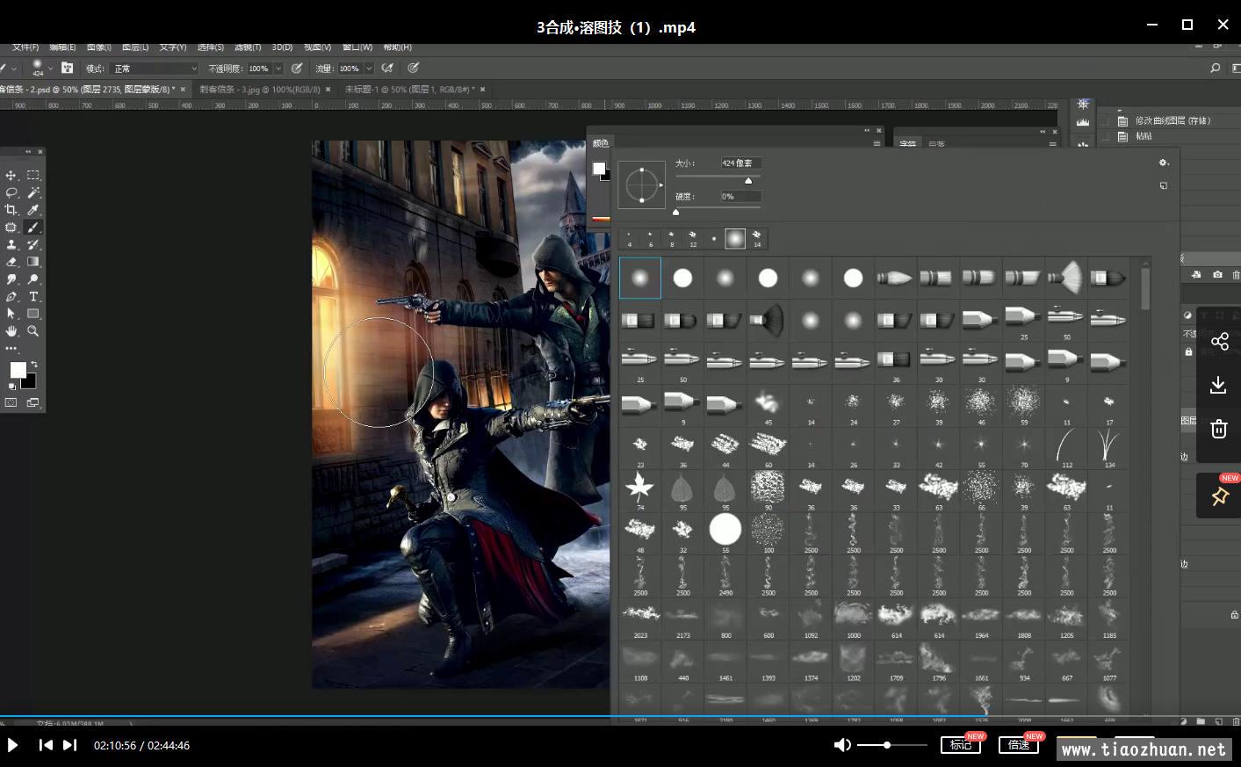Click the 标记 marker button
1241x767 pixels.
tap(961, 745)
